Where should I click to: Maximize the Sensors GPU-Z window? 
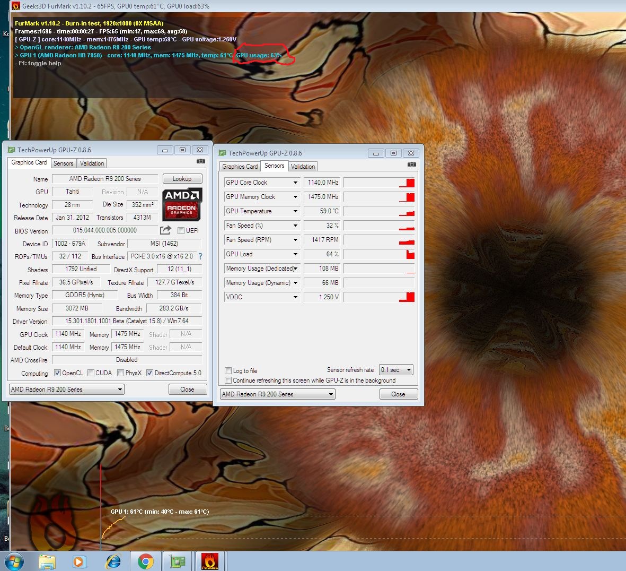(393, 153)
